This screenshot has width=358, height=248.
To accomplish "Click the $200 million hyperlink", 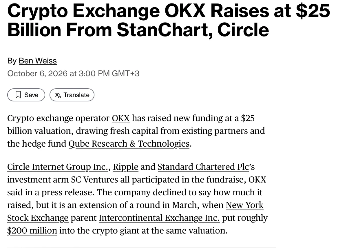I will tap(32, 231).
